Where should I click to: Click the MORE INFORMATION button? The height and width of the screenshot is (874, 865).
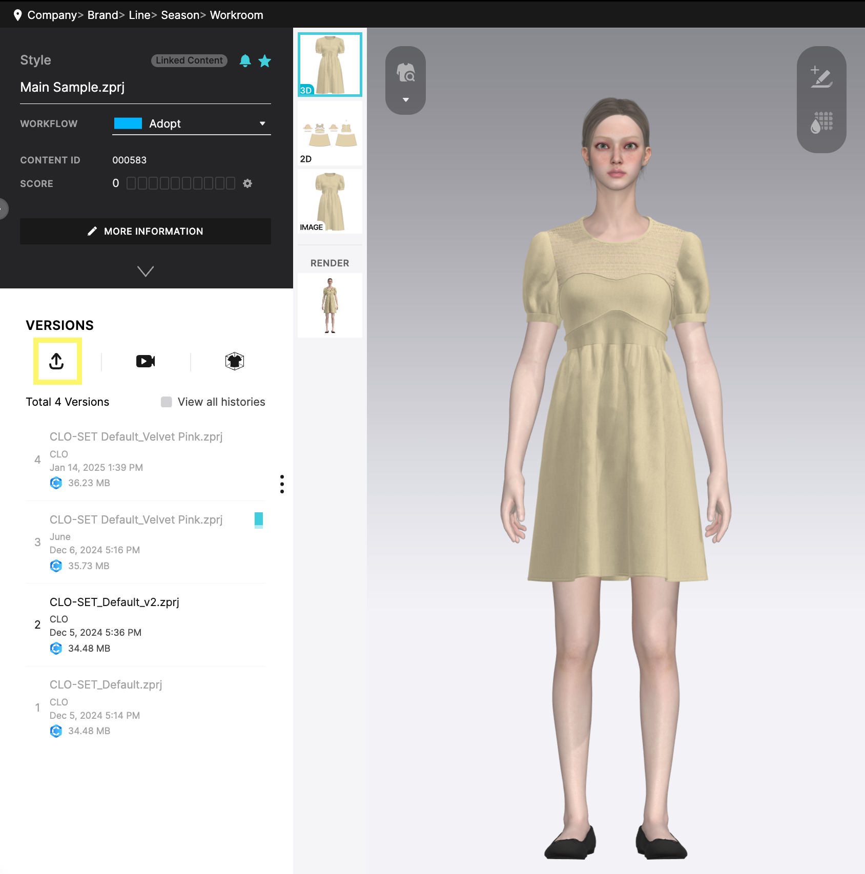(146, 231)
